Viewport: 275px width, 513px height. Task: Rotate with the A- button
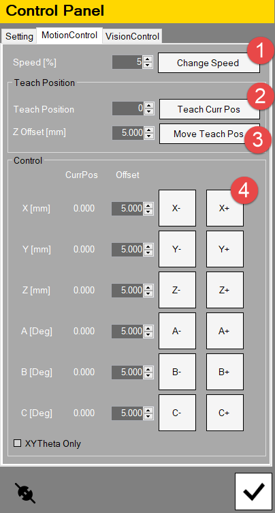tap(177, 331)
